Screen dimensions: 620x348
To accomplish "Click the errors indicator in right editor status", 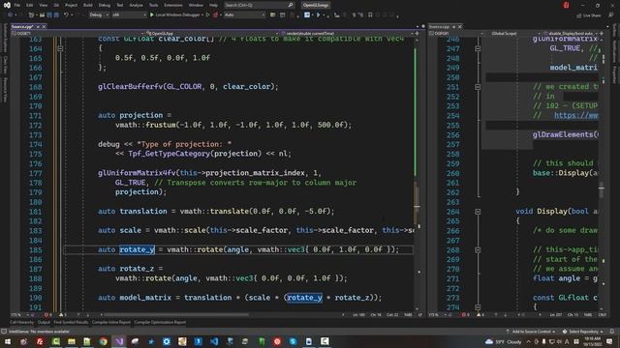I will [x=465, y=315].
